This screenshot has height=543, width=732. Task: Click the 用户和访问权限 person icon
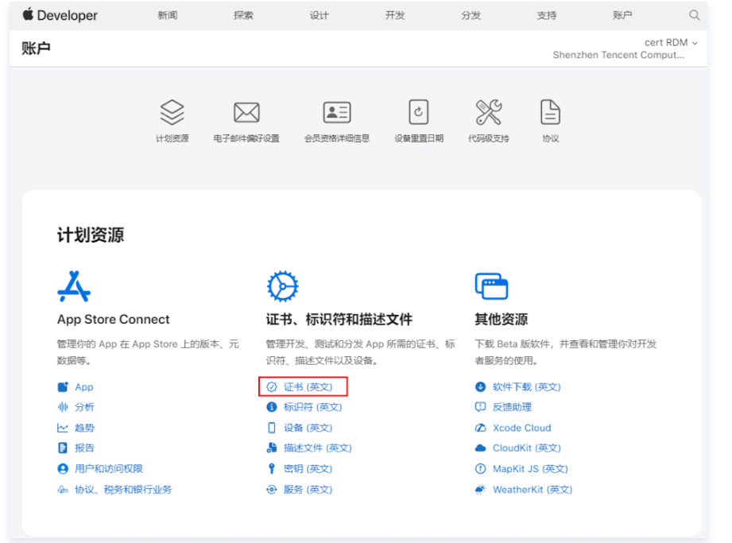coord(63,469)
